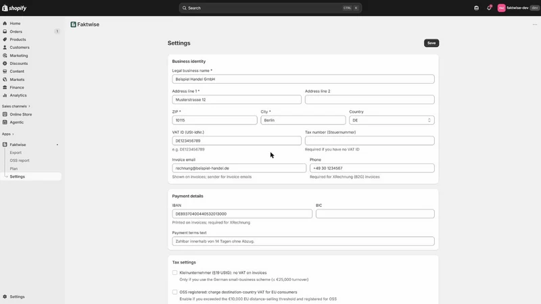Viewport: 541px width, 304px height.
Task: Open Plan under Faktwise
Action: click(14, 168)
